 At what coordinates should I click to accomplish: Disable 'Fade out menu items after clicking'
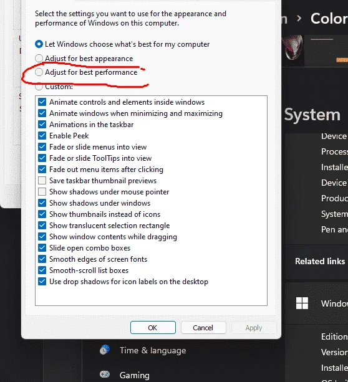tap(42, 169)
